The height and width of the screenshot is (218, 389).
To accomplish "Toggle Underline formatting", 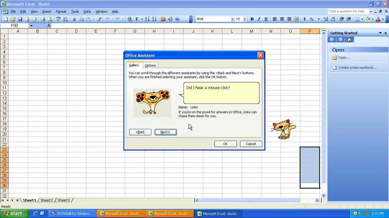I will pos(266,19).
